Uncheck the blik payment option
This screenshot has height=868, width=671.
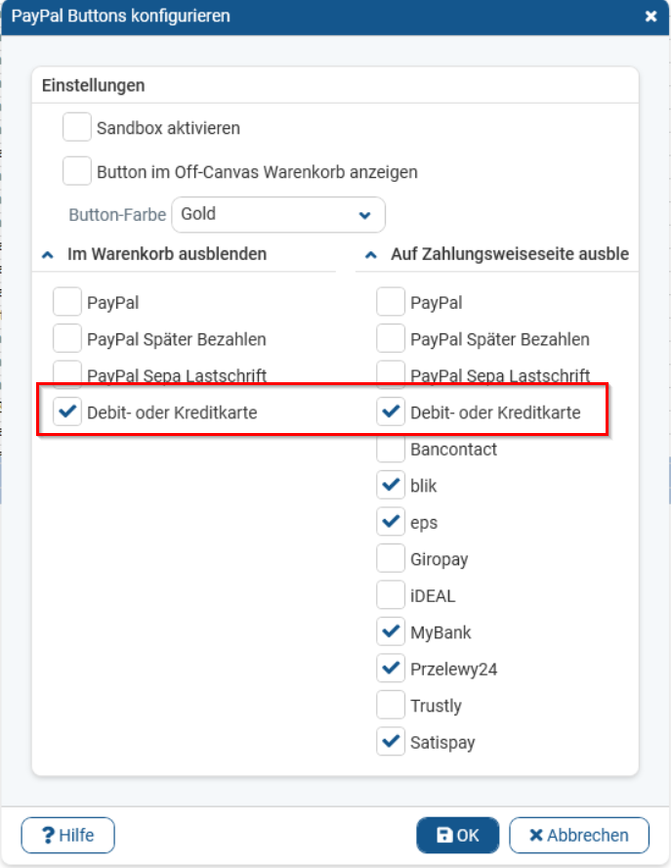point(391,485)
